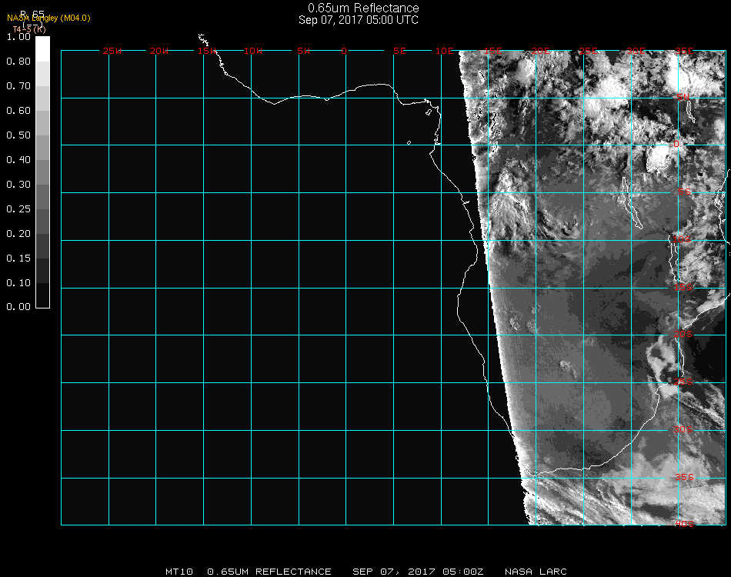Click the 30E longitude label
The height and width of the screenshot is (577, 731).
click(636, 51)
